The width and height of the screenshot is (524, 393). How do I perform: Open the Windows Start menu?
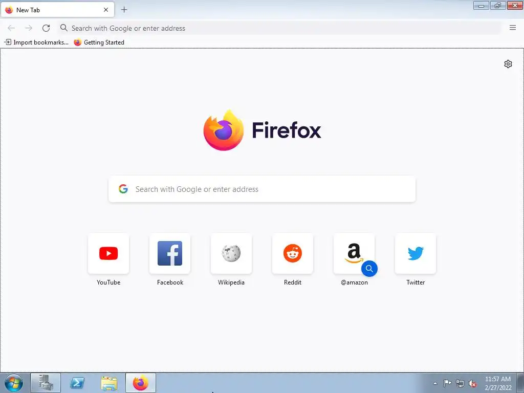coord(14,383)
